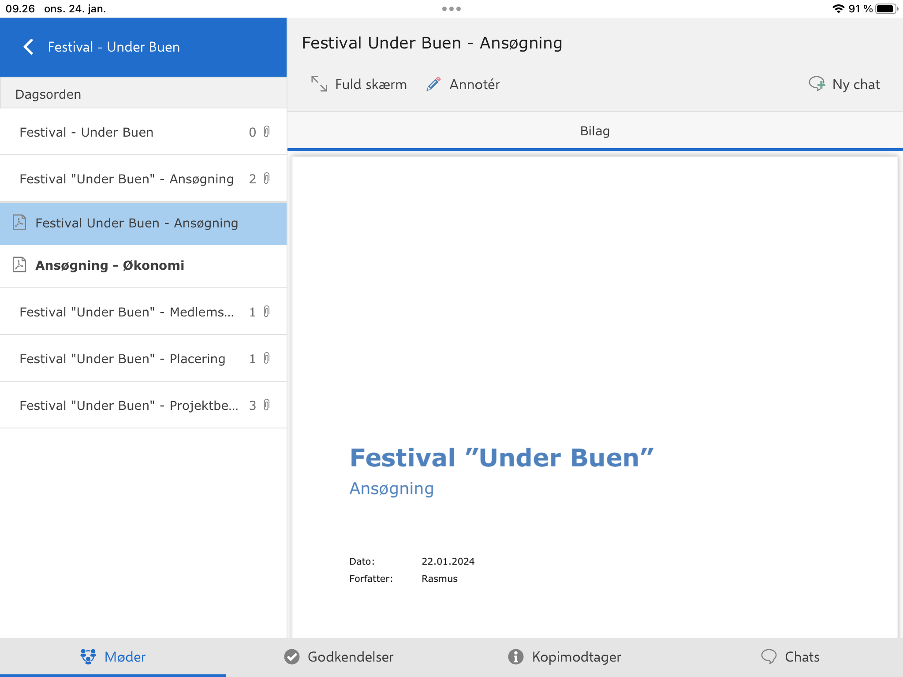Viewport: 903px width, 677px height.
Task: Tap the Wi-Fi status icon
Action: pyautogui.click(x=838, y=9)
